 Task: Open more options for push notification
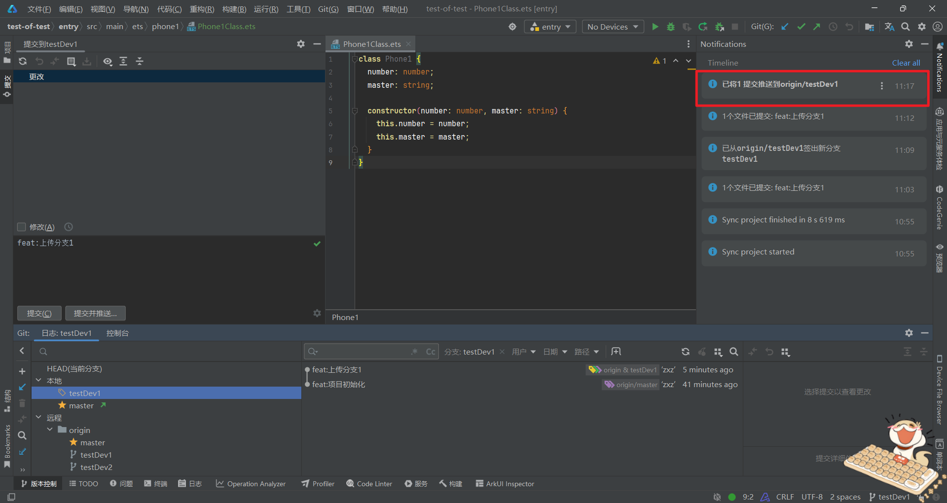tap(882, 86)
